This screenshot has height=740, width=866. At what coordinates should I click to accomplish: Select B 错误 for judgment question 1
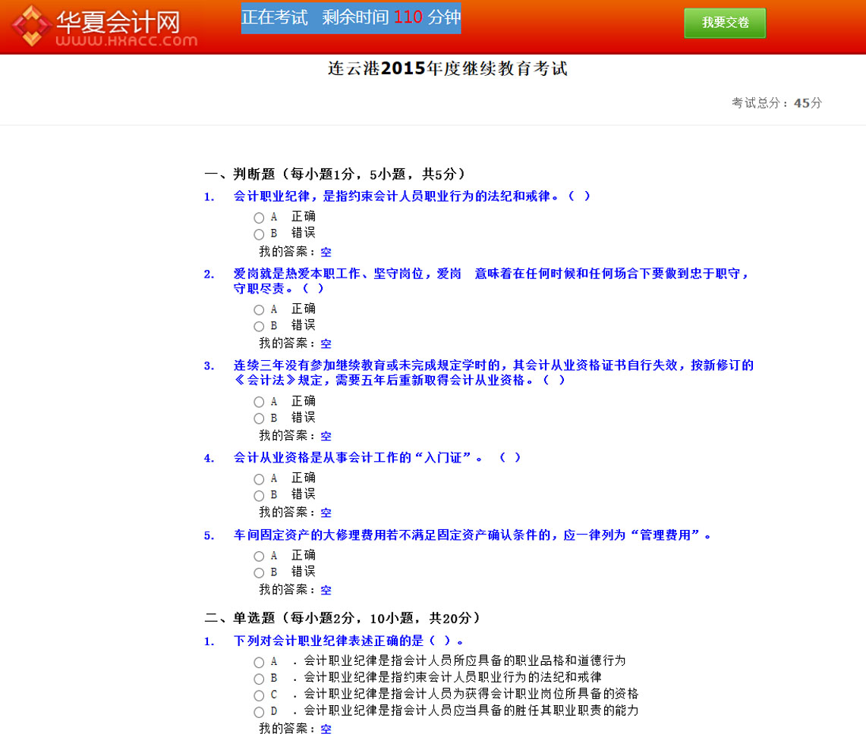[259, 234]
